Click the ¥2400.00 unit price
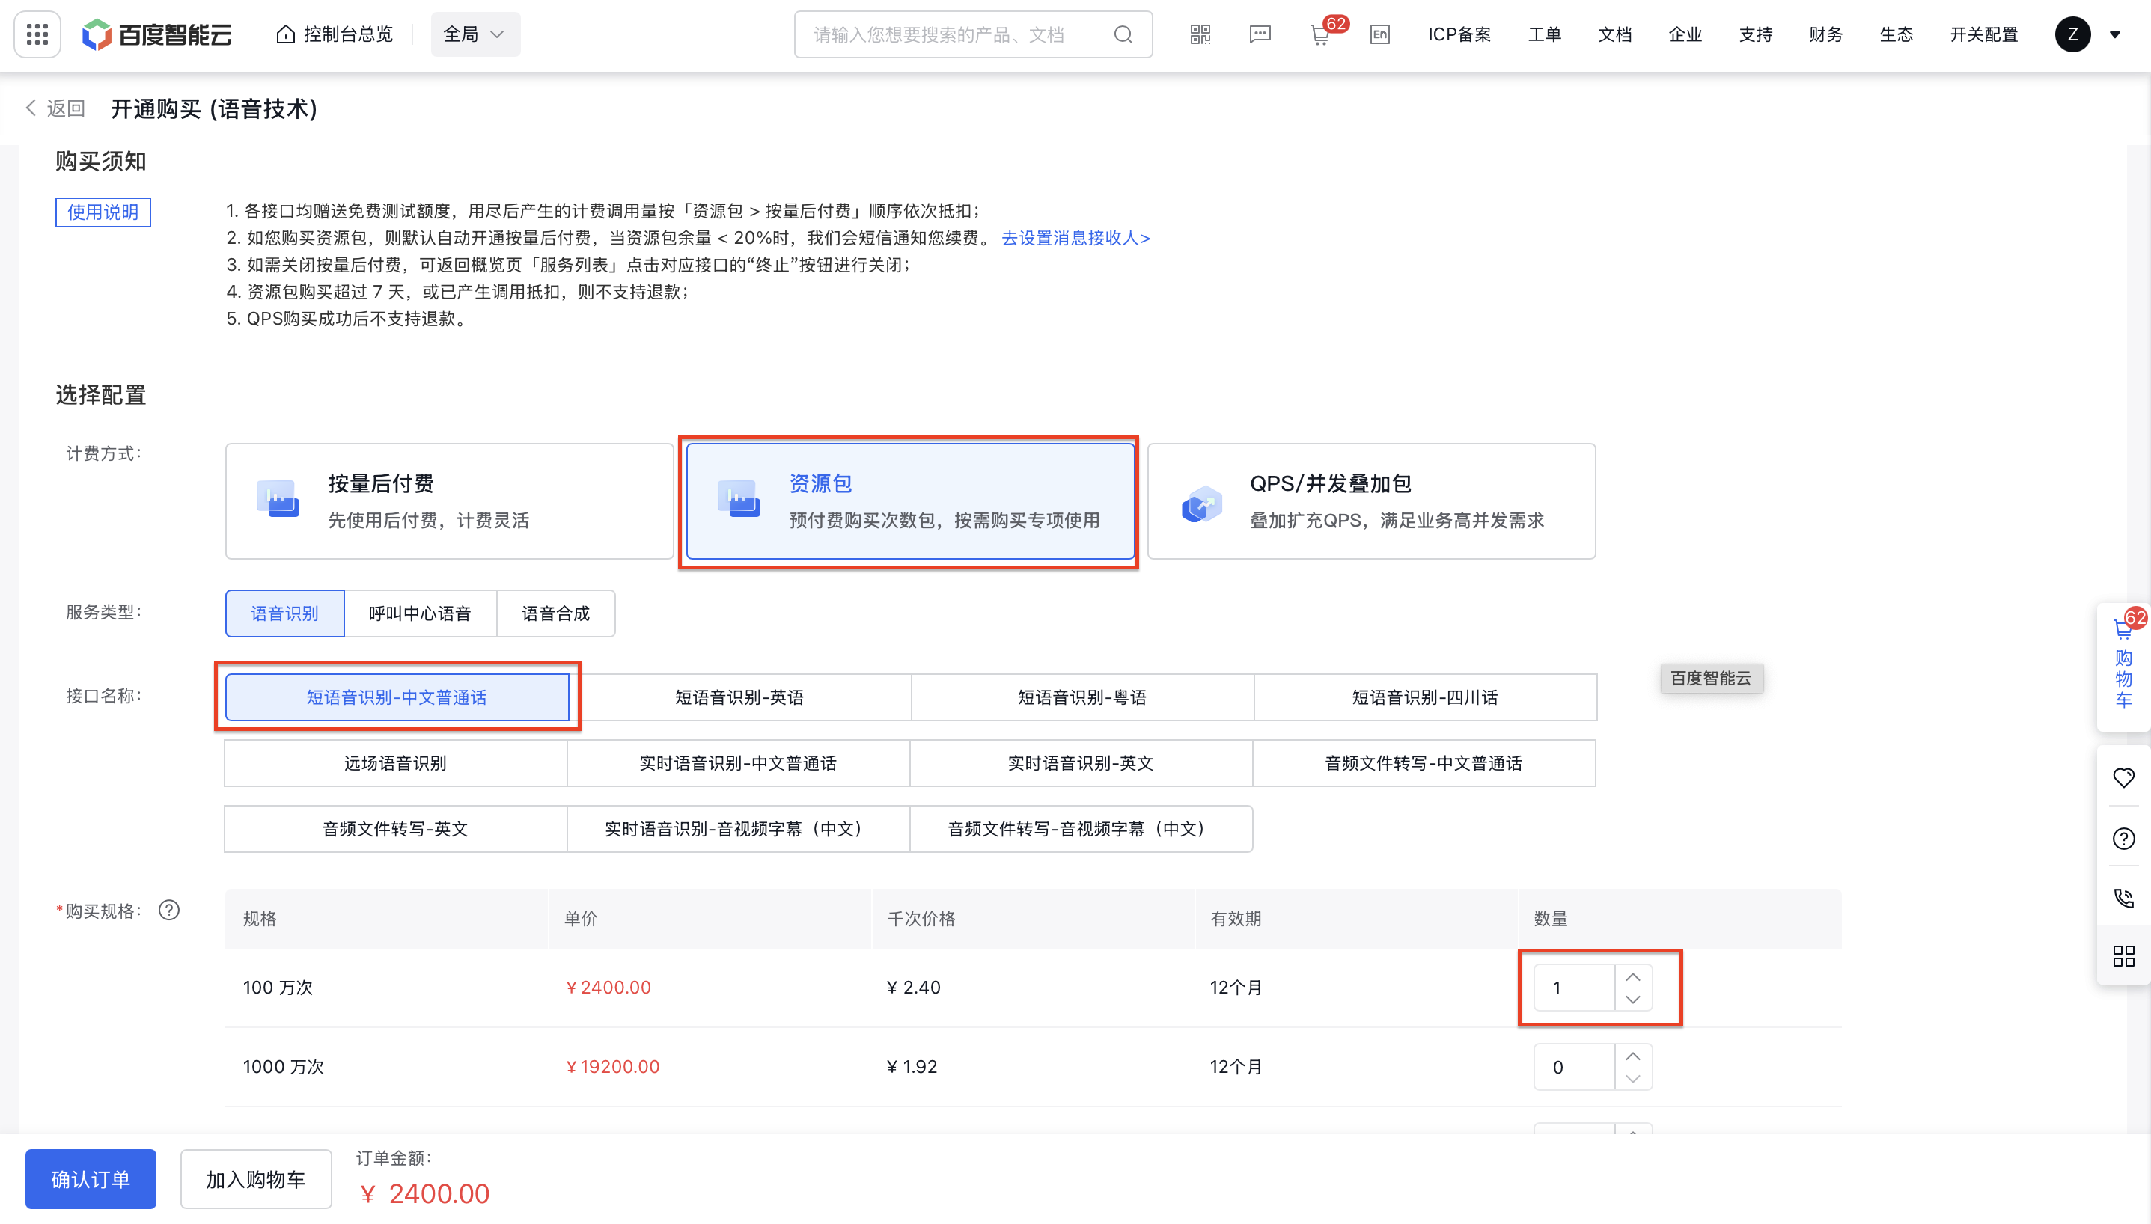The image size is (2151, 1224). coord(608,987)
